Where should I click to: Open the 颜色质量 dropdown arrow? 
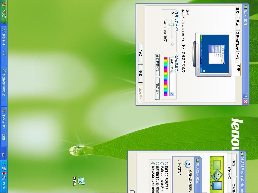pyautogui.click(x=172, y=94)
